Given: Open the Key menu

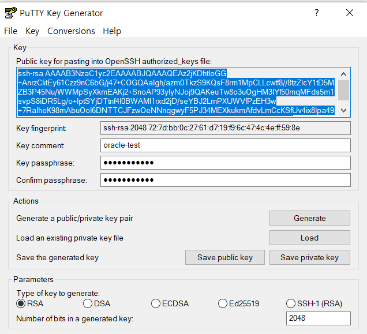Looking at the screenshot, I should pos(32,31).
